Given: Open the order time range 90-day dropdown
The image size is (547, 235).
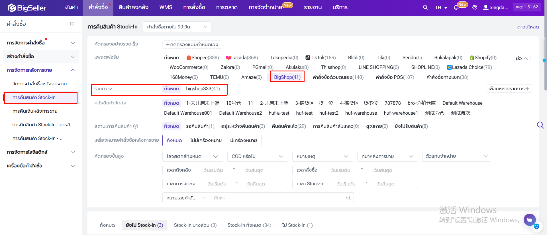Looking at the screenshot, I should coord(177,27).
